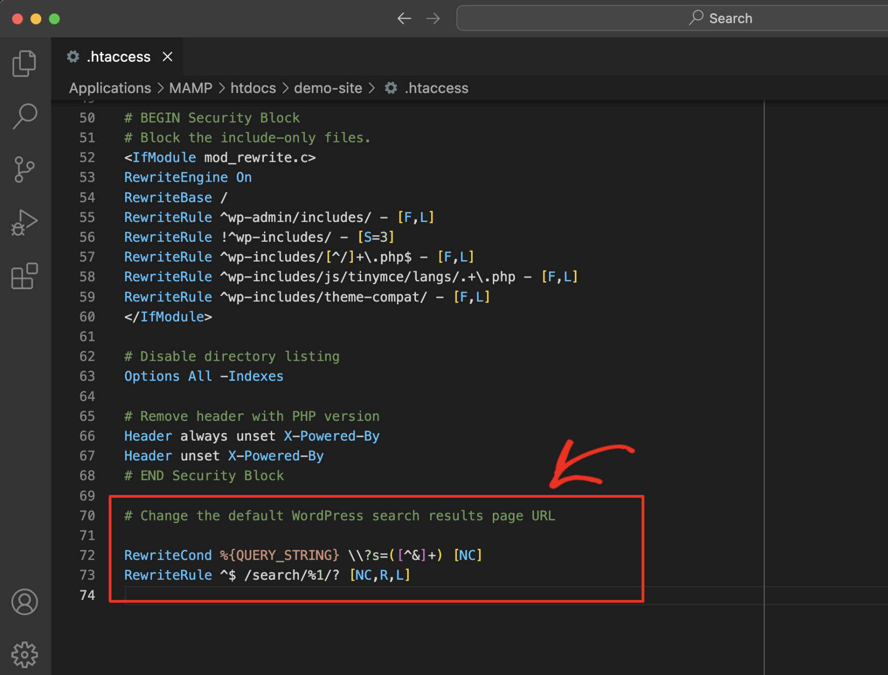The width and height of the screenshot is (888, 675).
Task: Click '# Change the default WordPress search' comment
Action: 340,516
